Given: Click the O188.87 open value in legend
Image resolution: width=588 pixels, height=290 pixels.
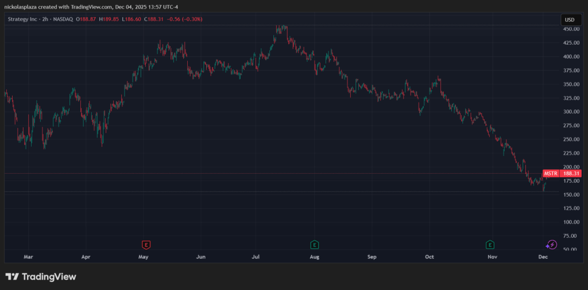Looking at the screenshot, I should pyautogui.click(x=86, y=19).
